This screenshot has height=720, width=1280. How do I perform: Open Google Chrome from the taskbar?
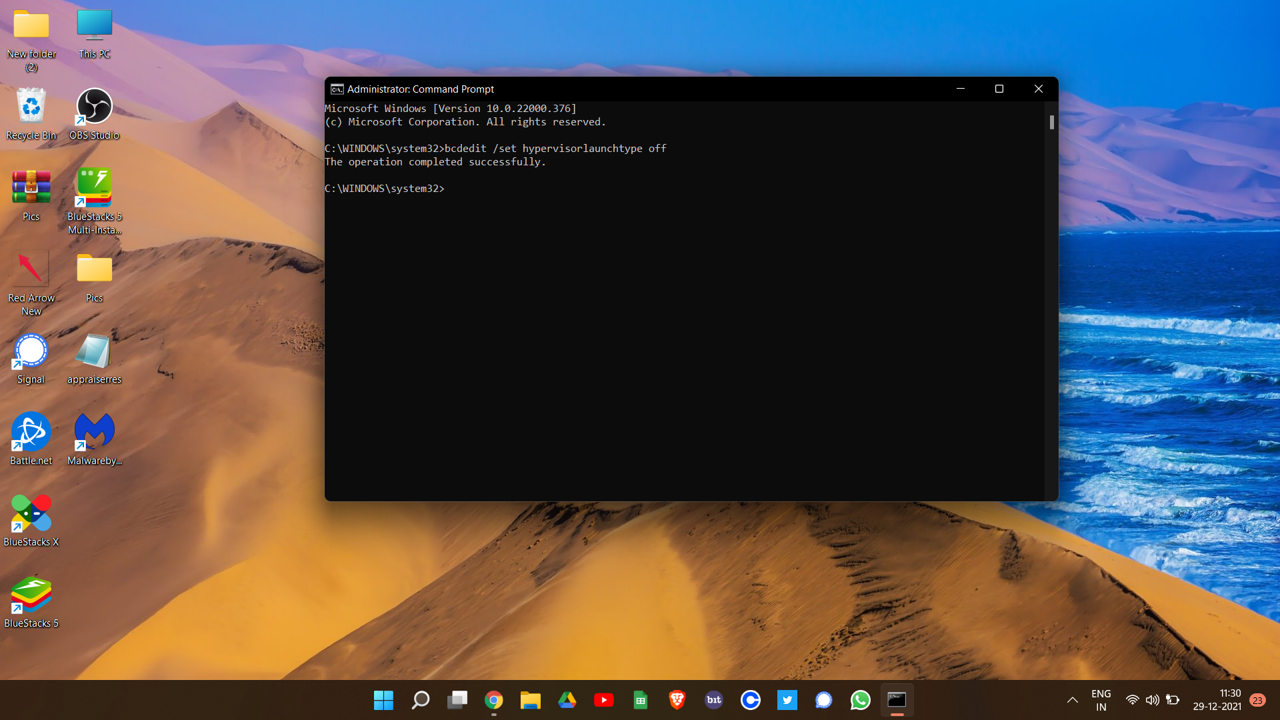pos(493,700)
